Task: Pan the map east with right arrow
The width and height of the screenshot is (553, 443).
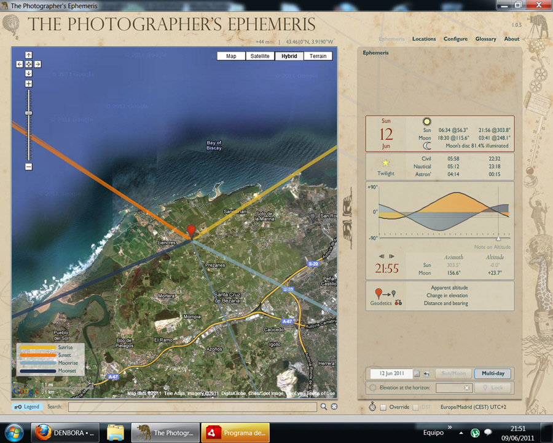Action: 37,64
